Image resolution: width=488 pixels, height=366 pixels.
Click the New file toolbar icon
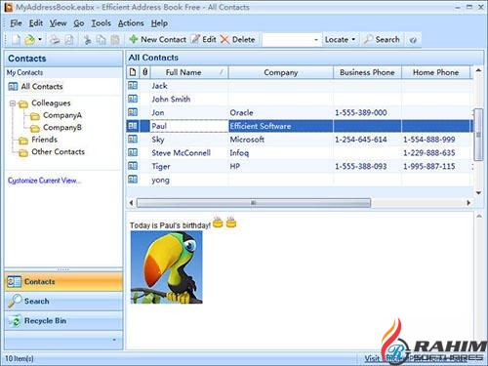coord(16,40)
